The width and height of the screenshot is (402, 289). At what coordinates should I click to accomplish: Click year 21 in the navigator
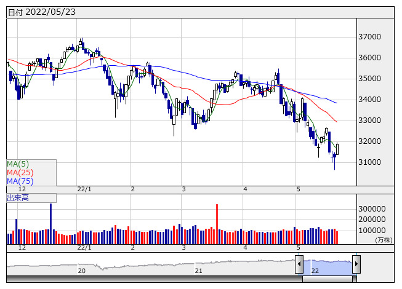198,271
